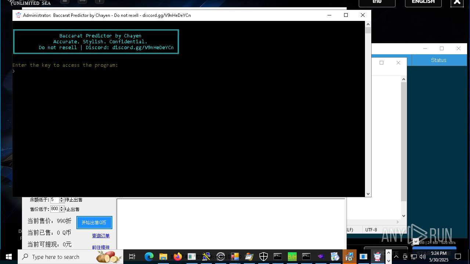
Task: Close the Unlimited Sea launcher with X
Action: 457,2
